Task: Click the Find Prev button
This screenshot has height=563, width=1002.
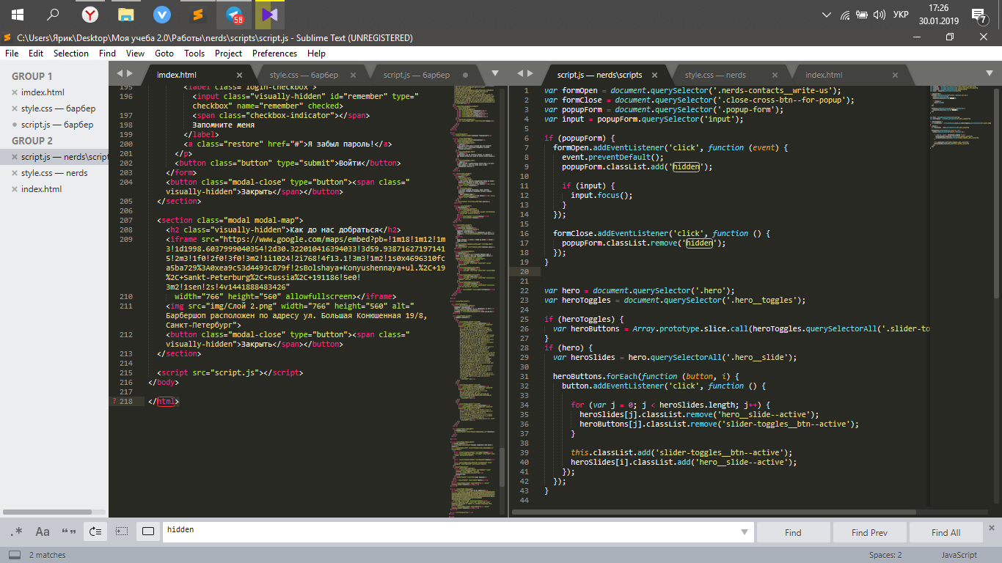Action: pos(869,532)
